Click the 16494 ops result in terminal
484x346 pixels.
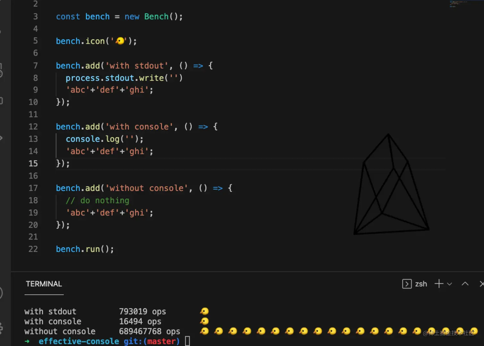pos(140,321)
